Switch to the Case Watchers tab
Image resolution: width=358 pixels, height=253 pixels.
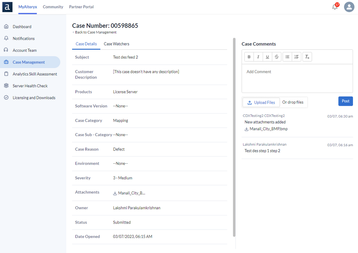tap(116, 44)
